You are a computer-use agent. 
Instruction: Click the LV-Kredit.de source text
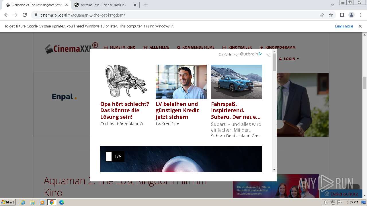[x=167, y=124]
